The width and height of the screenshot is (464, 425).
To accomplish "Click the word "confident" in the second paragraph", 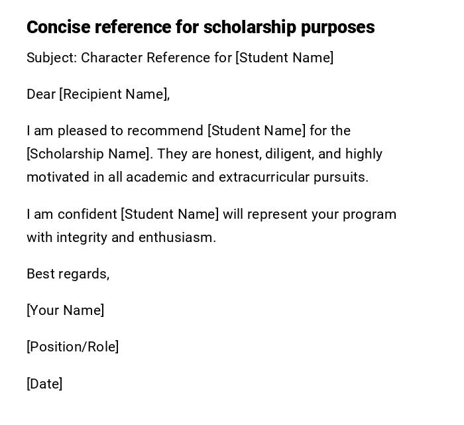I will 87,214.
